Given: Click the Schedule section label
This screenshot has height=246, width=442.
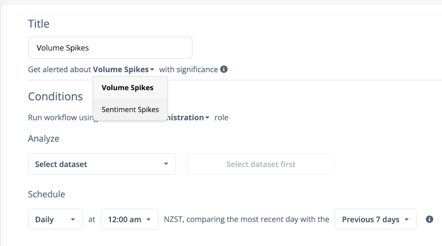Looking at the screenshot, I should [x=46, y=194].
